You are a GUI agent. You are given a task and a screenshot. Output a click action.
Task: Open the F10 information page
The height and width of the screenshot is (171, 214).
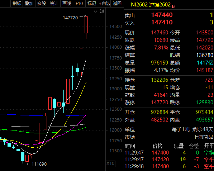tap(79, 4)
